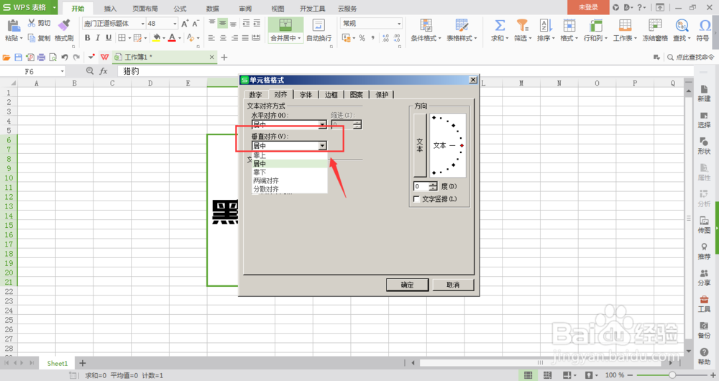Add a new sheet with plus button
This screenshot has width=719, height=381.
83,363
